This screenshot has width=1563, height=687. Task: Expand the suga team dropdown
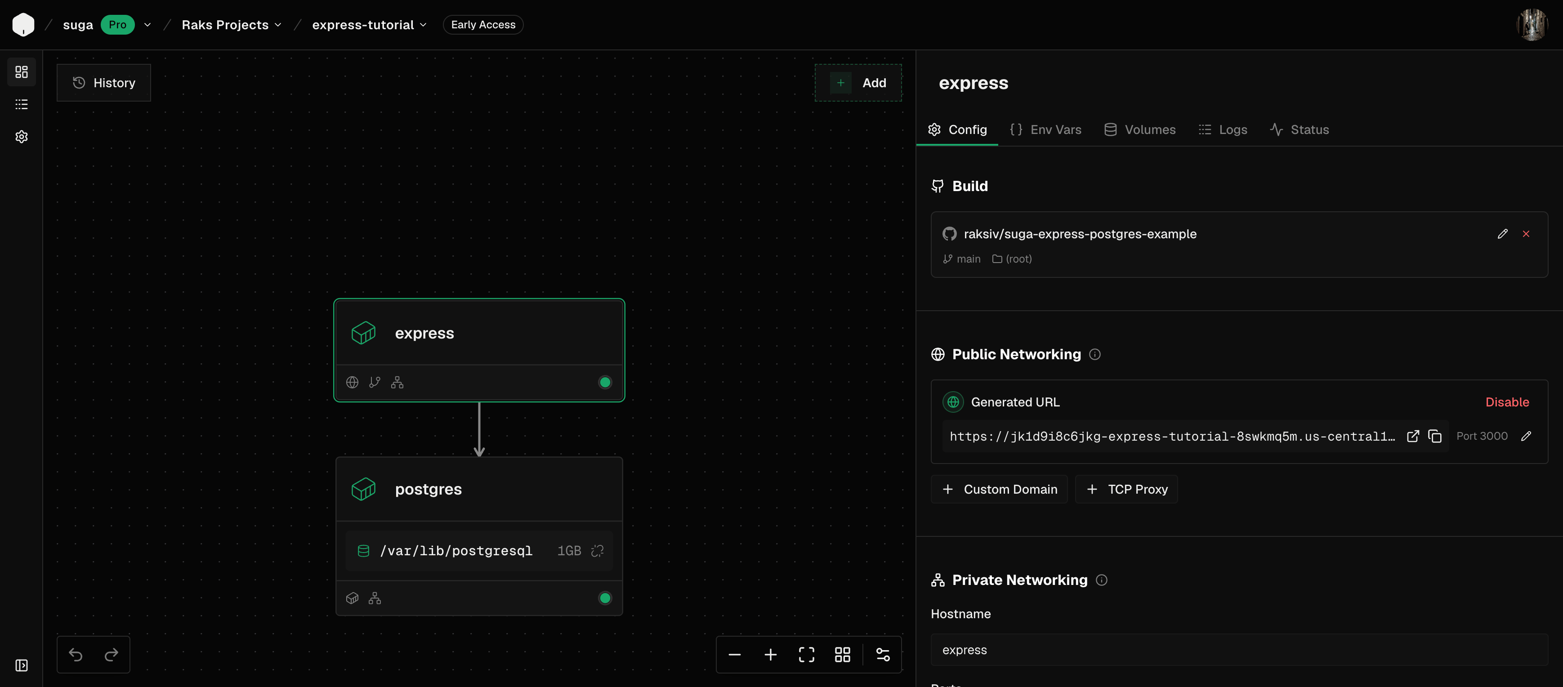click(147, 25)
